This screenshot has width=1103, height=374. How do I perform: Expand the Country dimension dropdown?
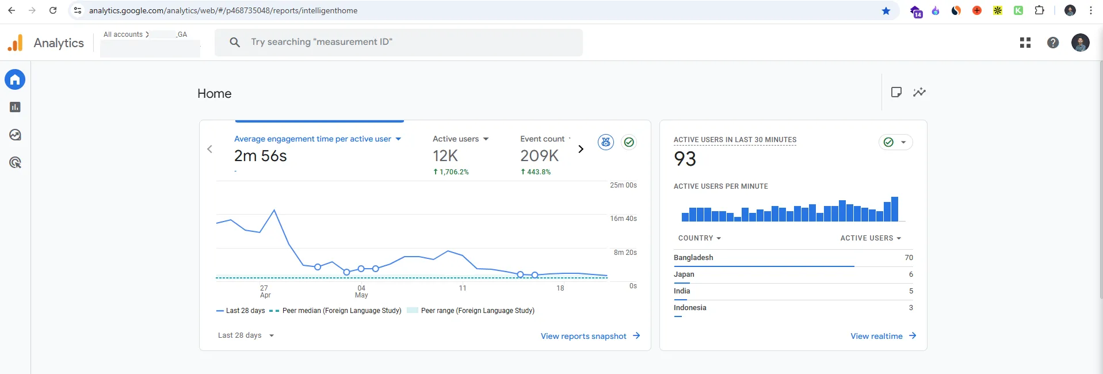tap(699, 238)
